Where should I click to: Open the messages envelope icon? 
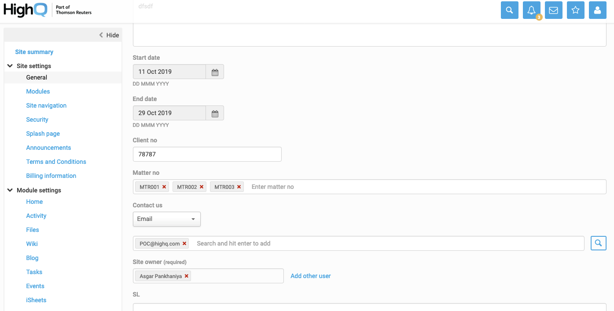pos(553,10)
